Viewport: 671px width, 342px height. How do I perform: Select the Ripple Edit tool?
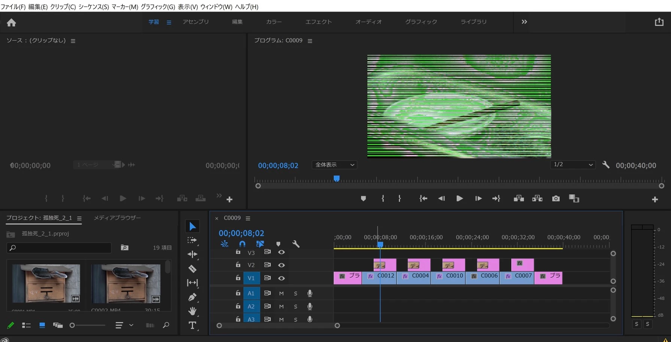pyautogui.click(x=192, y=254)
